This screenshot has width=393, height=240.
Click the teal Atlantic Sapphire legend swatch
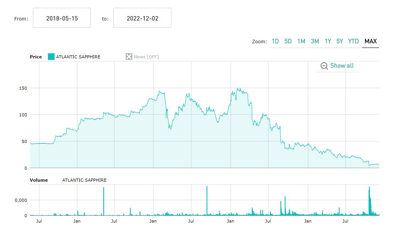(x=51, y=57)
